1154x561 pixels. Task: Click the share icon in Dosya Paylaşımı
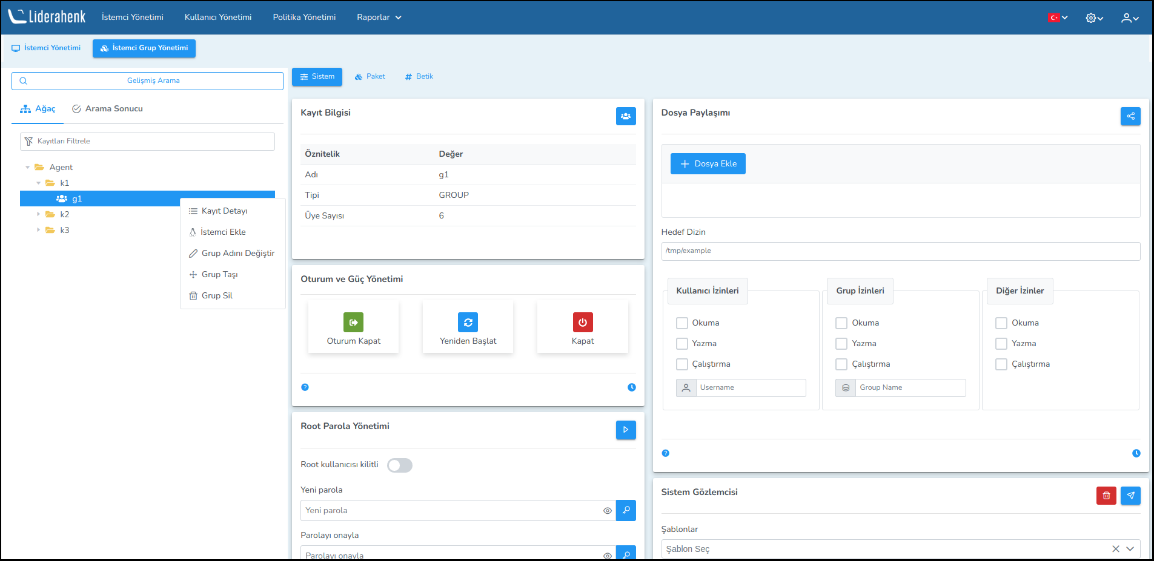click(1130, 116)
